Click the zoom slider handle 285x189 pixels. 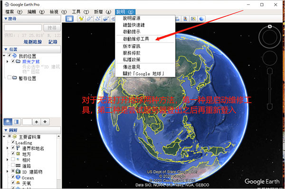tap(270, 89)
